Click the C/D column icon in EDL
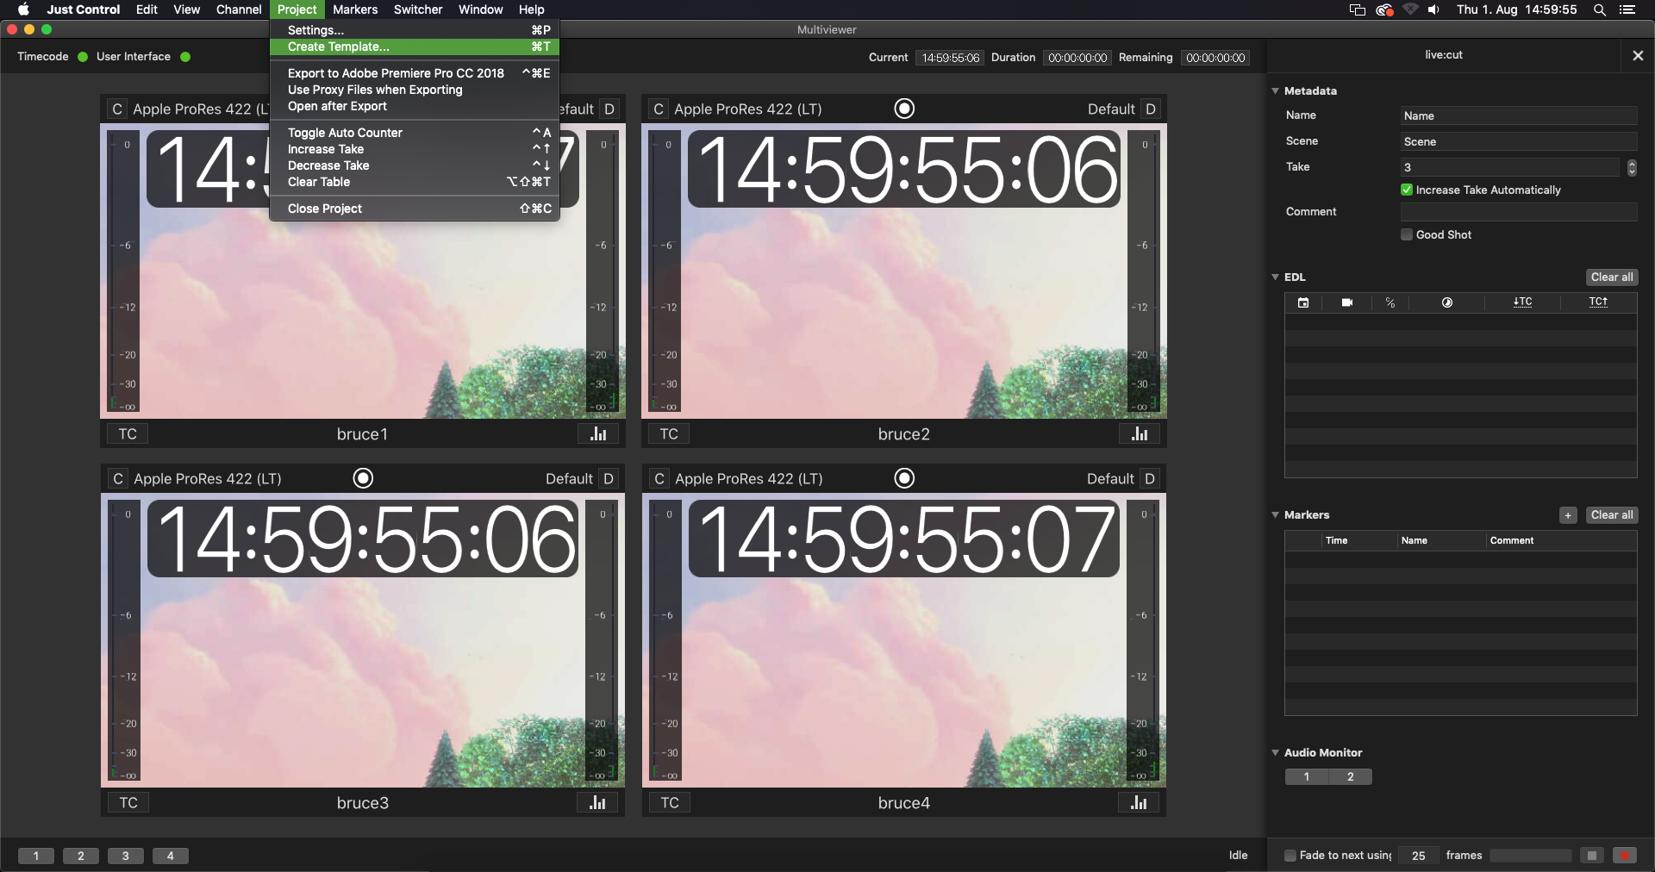Screen dimensions: 1655x872 point(1390,302)
